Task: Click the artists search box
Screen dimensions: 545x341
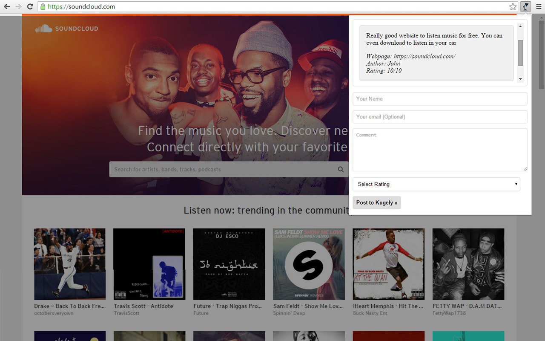Action: coord(229,169)
